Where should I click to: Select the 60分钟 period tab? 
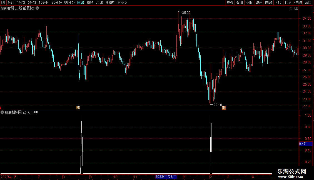69,2
